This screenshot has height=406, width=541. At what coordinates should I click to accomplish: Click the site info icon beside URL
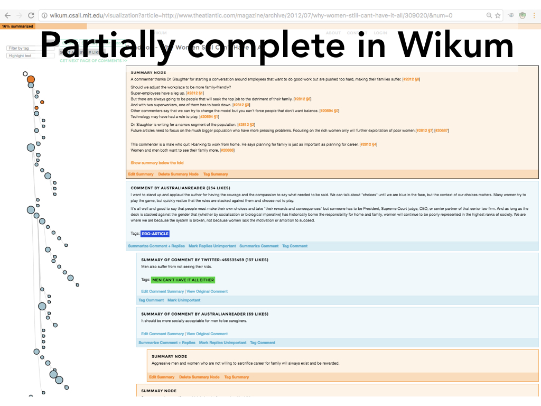[x=44, y=15]
